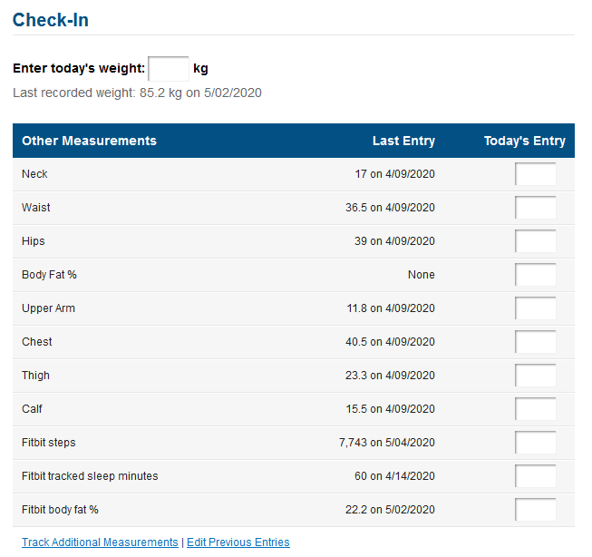
Task: Open Edit Previous Entries link
Action: point(238,542)
